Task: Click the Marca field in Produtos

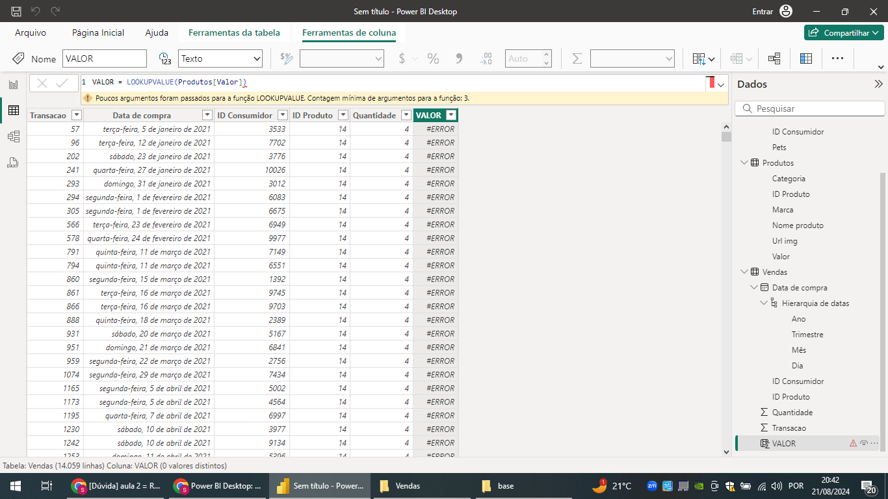Action: pyautogui.click(x=783, y=209)
